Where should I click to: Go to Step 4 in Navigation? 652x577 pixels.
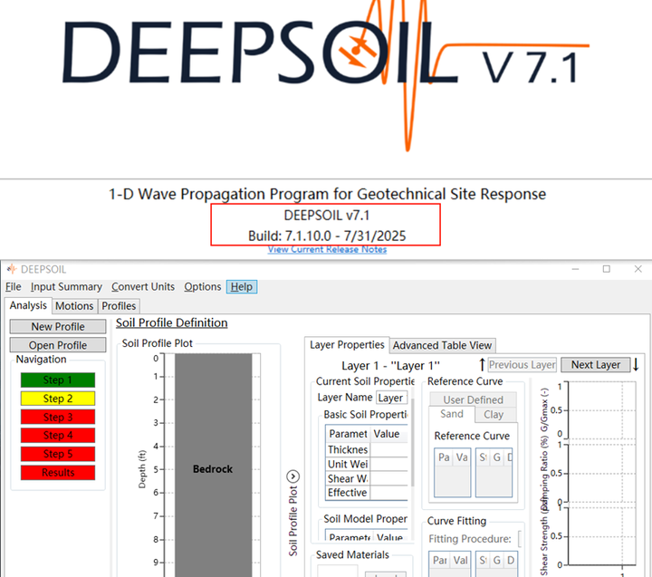58,435
